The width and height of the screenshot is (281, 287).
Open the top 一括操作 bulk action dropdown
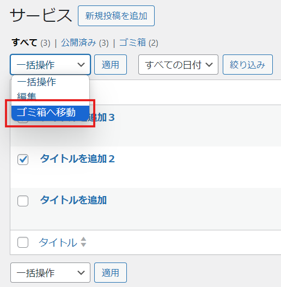[x=50, y=65]
